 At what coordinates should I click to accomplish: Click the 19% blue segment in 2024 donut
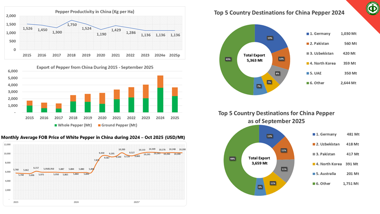click(272, 38)
